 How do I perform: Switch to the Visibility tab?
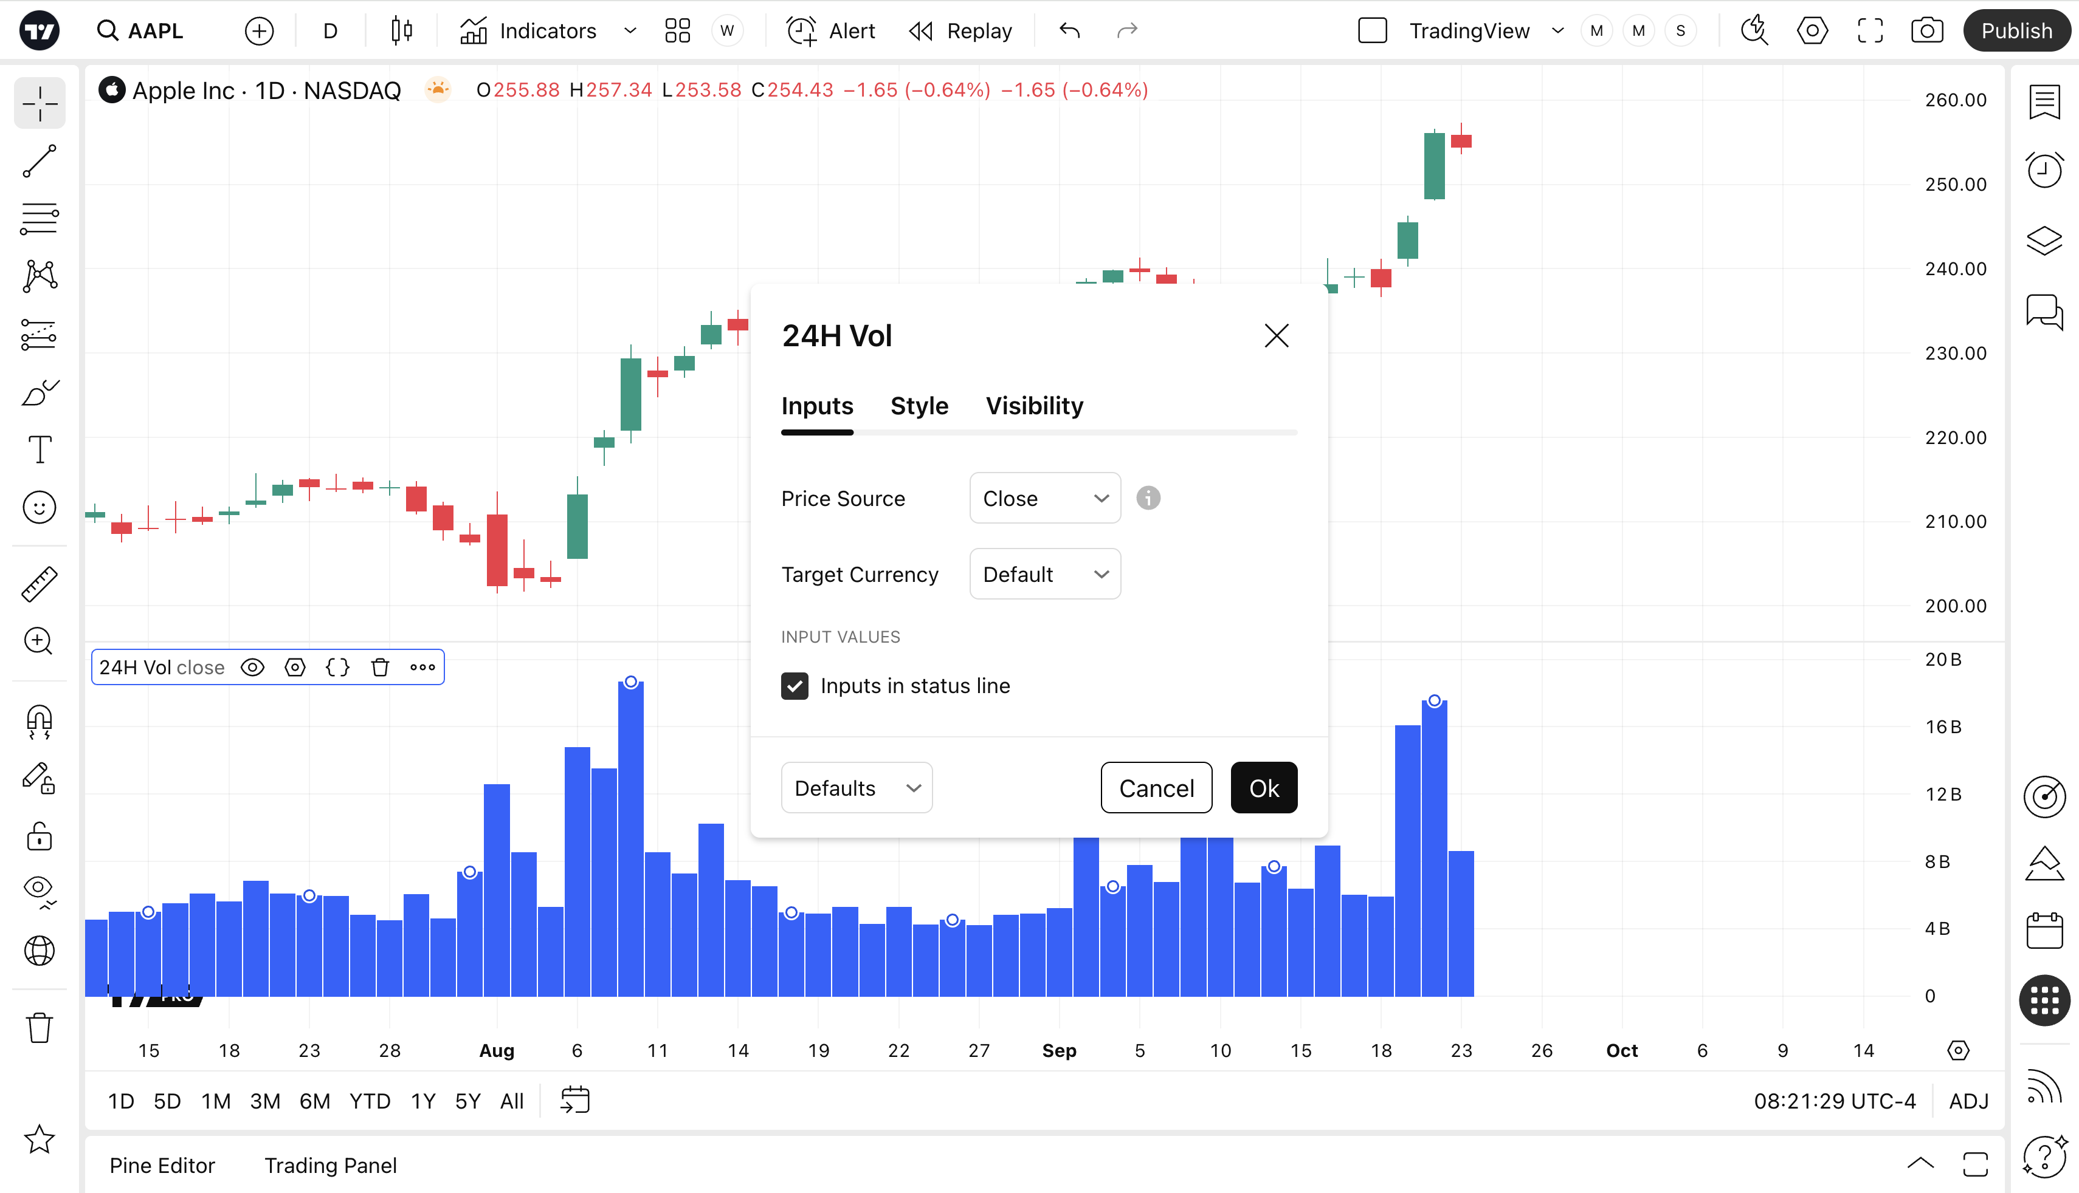coord(1034,406)
